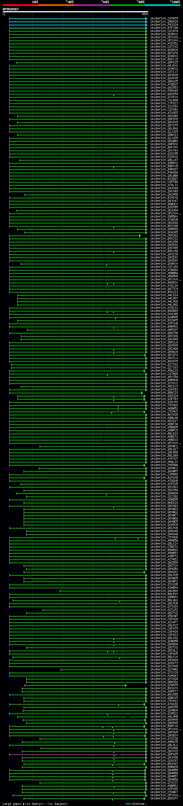Select the query name BP069587
The width and height of the screenshot is (183, 806).
[11, 9]
